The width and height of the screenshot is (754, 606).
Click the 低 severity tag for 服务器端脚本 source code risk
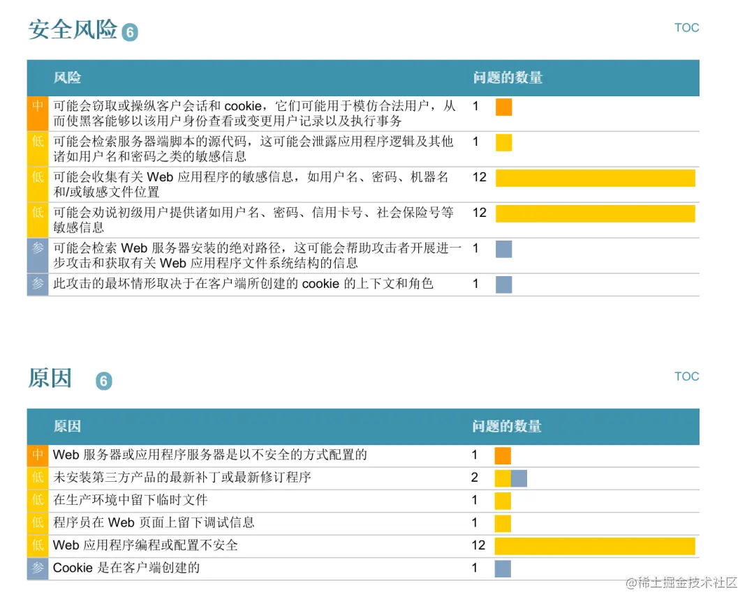(38, 149)
